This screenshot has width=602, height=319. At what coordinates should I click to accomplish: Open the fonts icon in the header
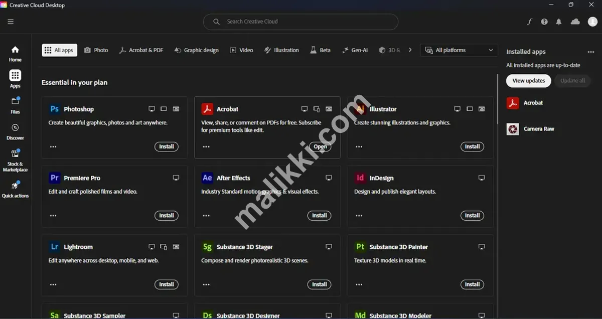529,22
